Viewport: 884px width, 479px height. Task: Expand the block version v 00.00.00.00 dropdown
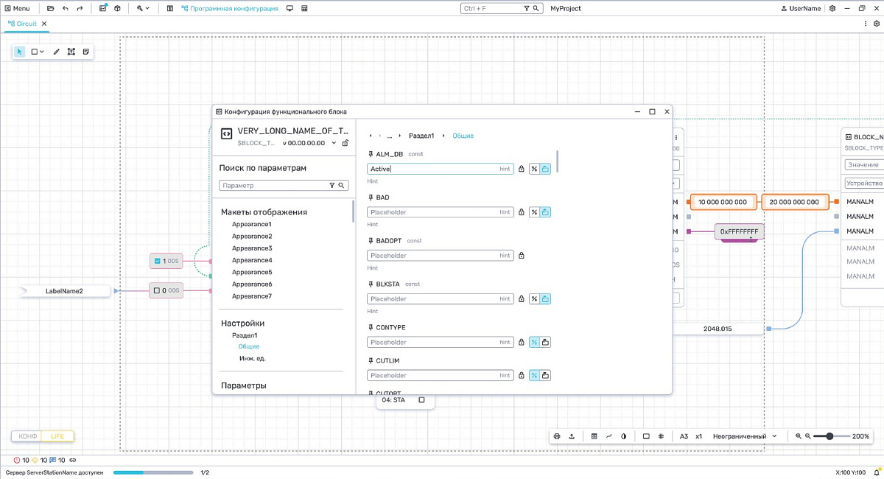(x=334, y=143)
